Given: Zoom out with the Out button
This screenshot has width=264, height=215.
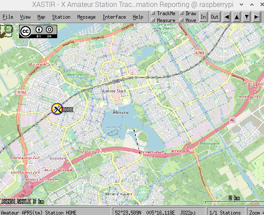Looking at the screenshot, I should pos(215,17).
